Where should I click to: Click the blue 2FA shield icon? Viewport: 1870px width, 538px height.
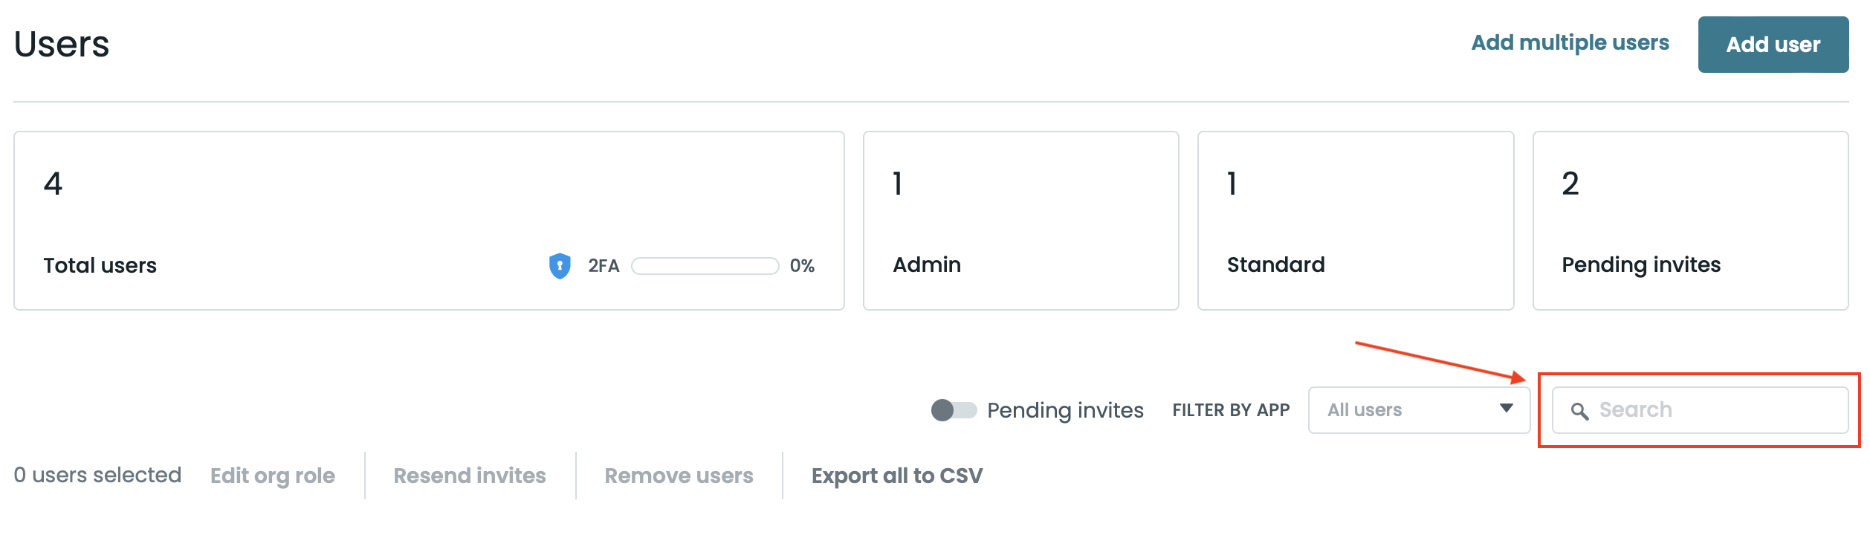pos(559,265)
